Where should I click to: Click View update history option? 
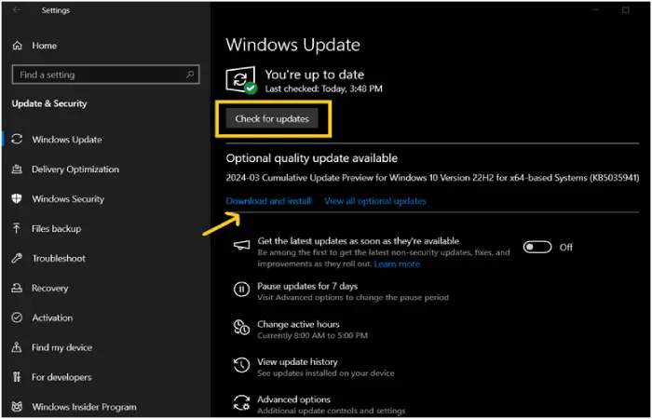coord(297,362)
